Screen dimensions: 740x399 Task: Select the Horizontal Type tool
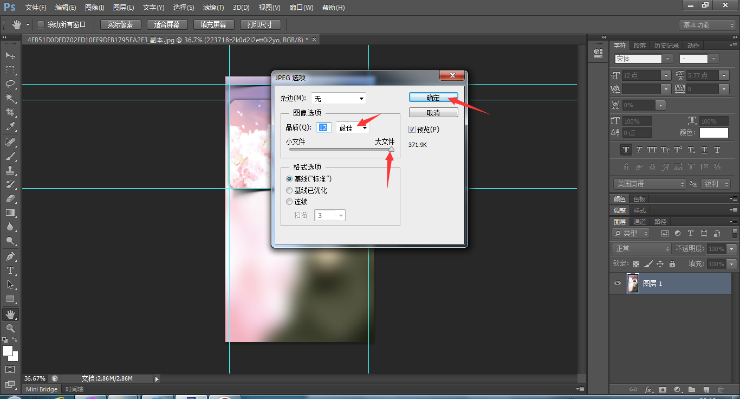click(x=10, y=271)
